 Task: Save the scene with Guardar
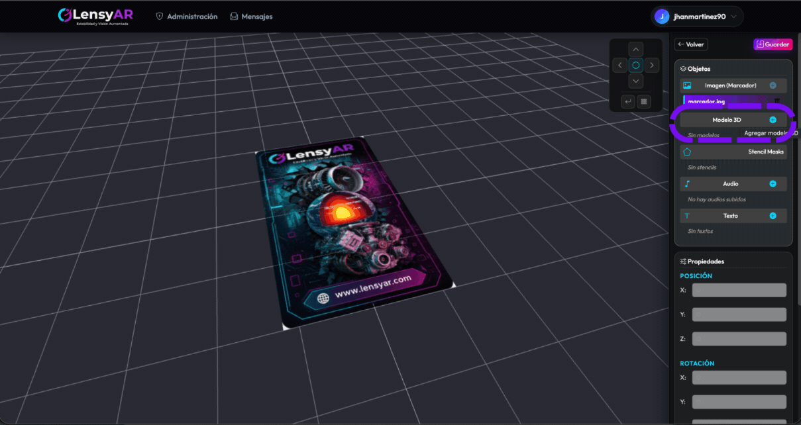tap(773, 44)
